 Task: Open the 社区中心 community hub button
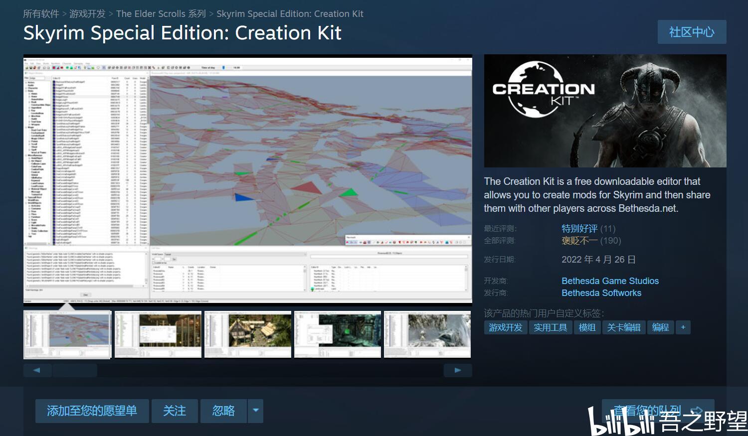pyautogui.click(x=692, y=32)
